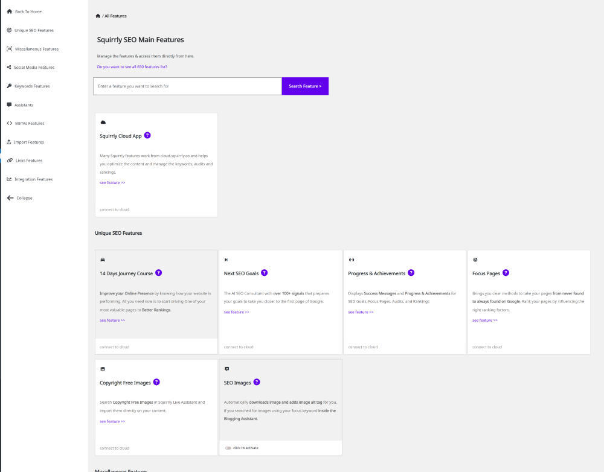Click the Links Features chain icon
Screen dimensions: 604x472
point(10,161)
